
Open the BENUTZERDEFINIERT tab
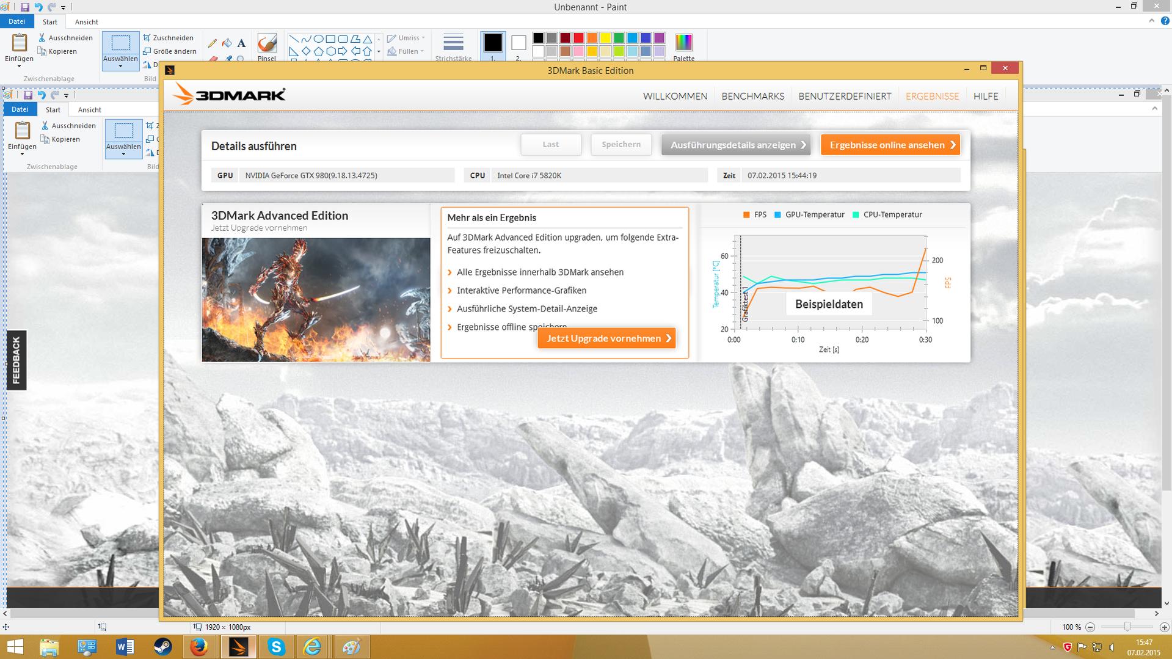[845, 96]
